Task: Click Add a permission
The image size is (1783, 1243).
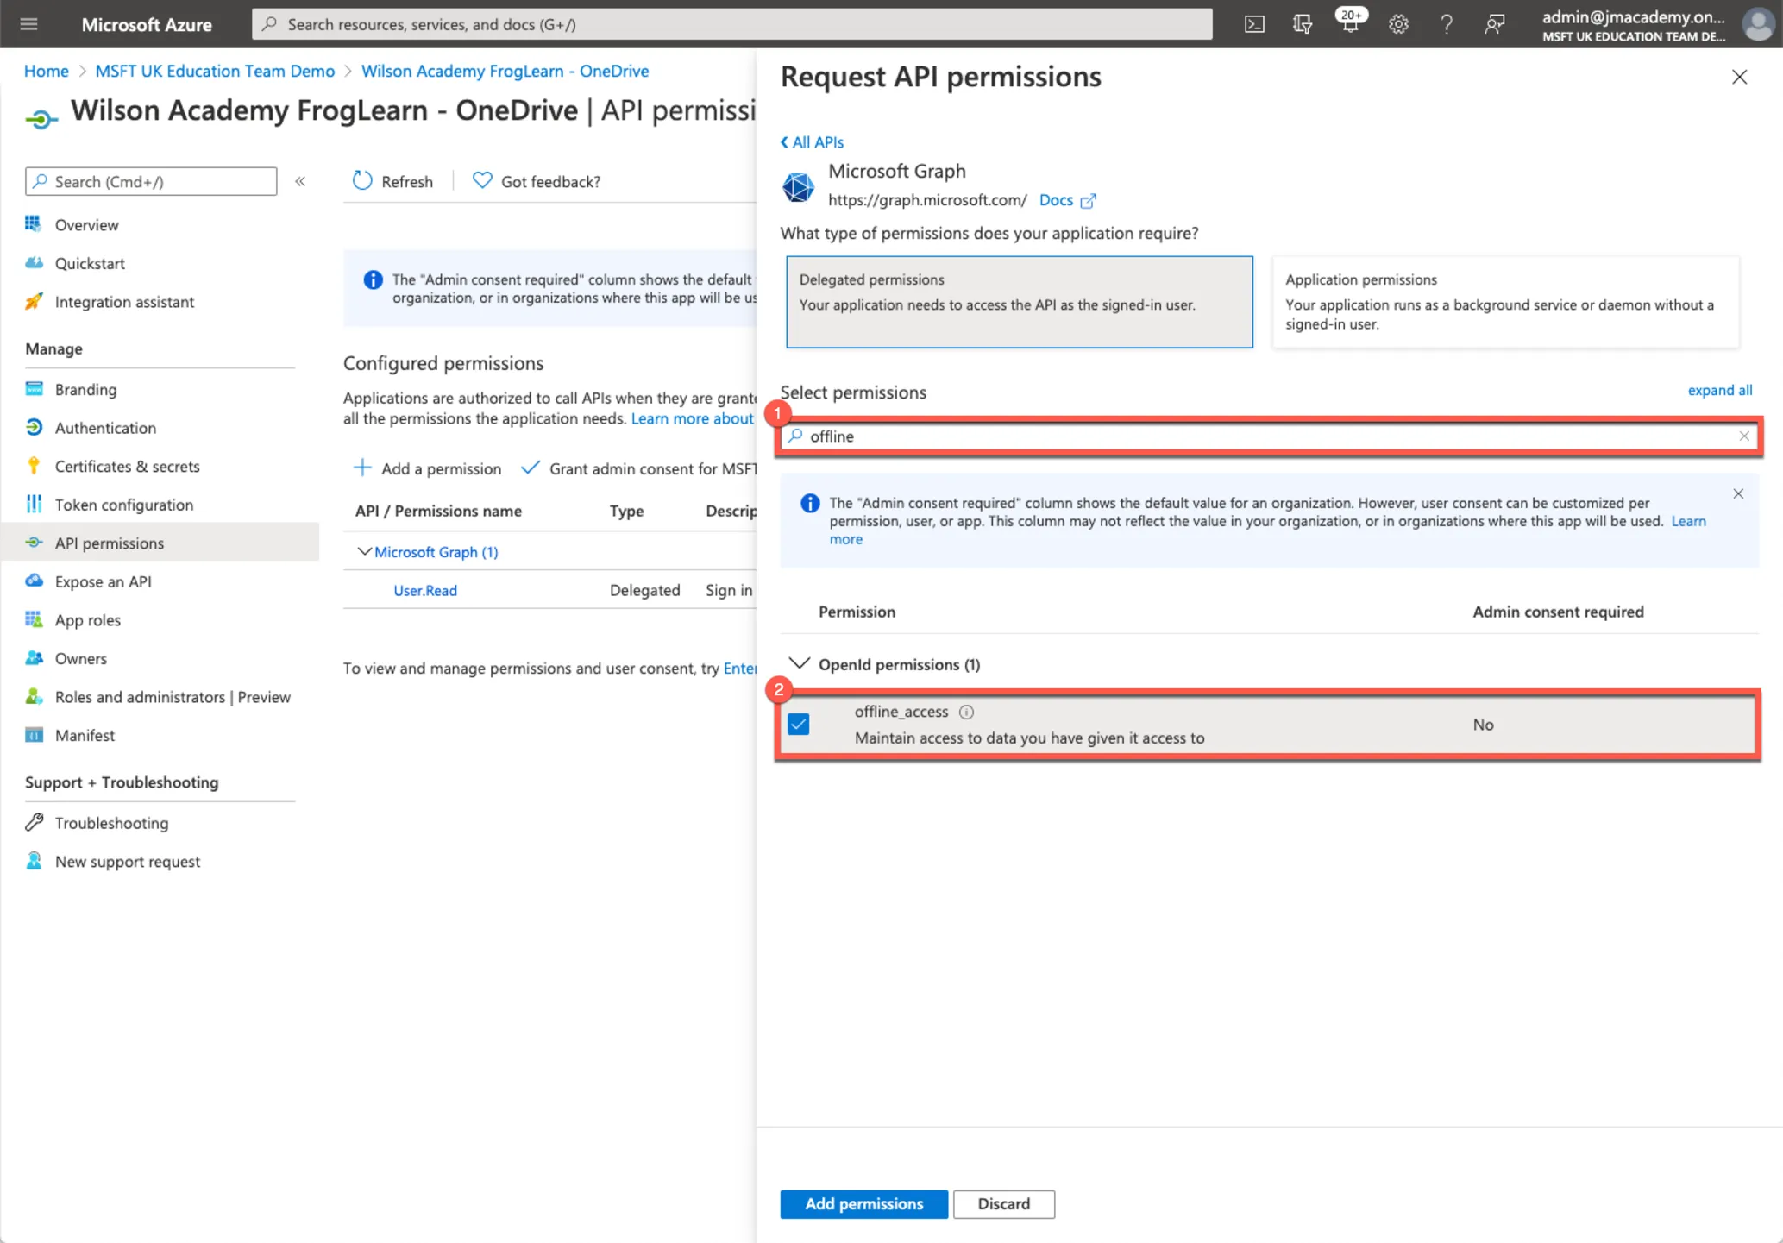Action: 427,468
